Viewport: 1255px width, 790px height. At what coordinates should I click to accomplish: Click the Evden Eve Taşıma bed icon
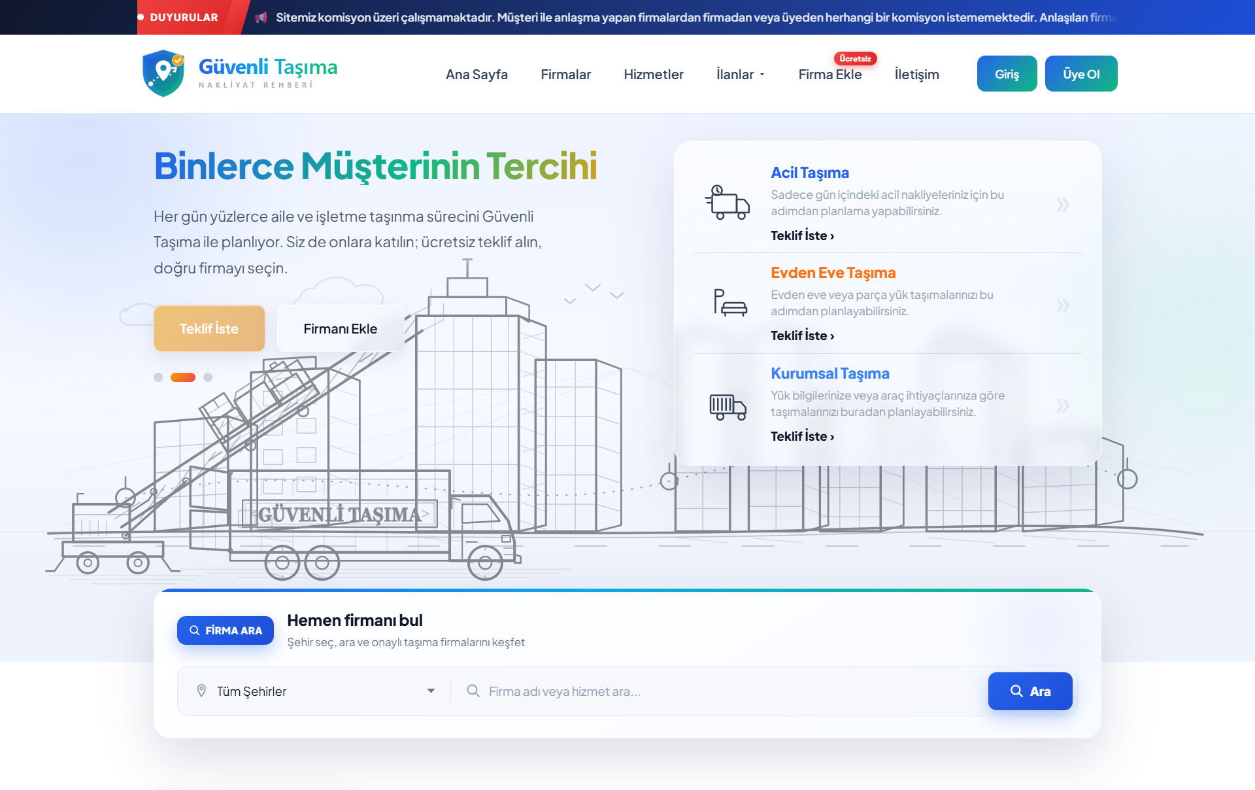click(x=730, y=303)
